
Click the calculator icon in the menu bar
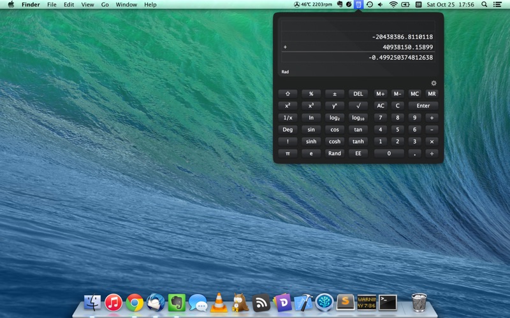pyautogui.click(x=358, y=4)
